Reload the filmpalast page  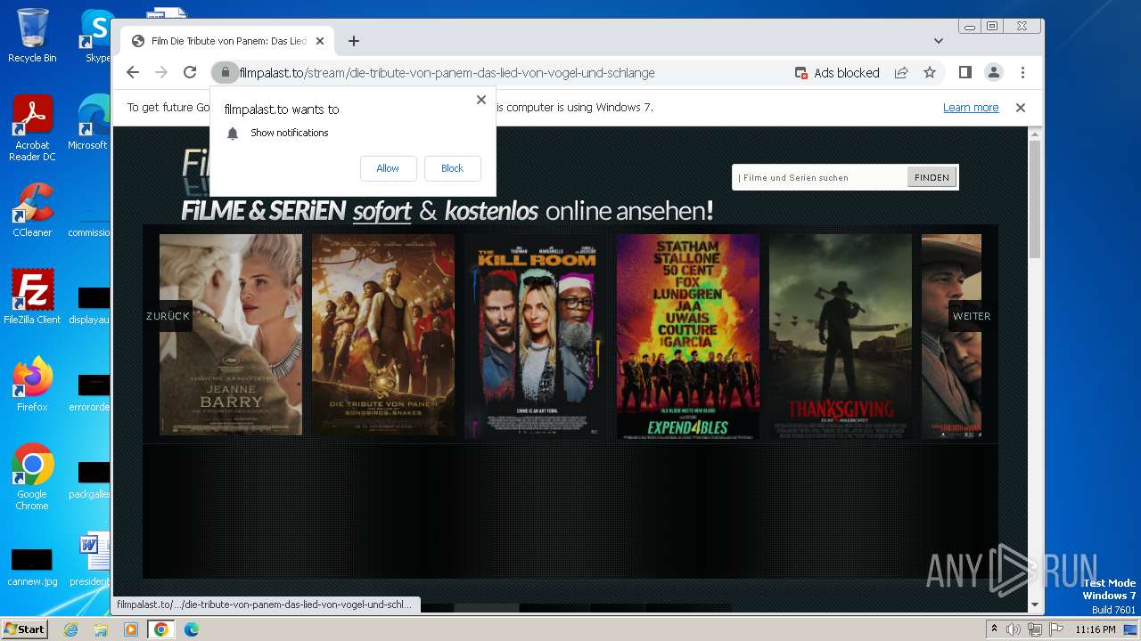tap(190, 72)
